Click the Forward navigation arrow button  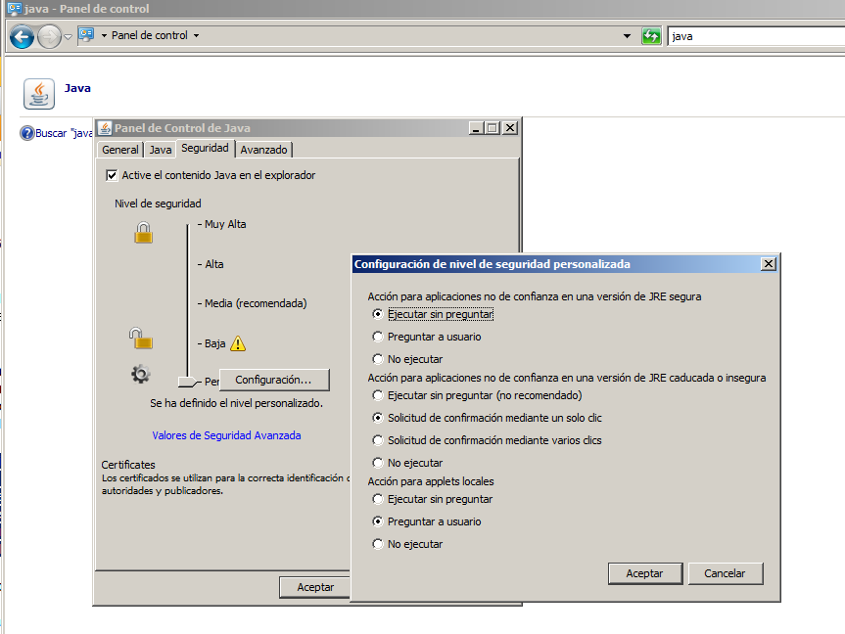pyautogui.click(x=50, y=37)
